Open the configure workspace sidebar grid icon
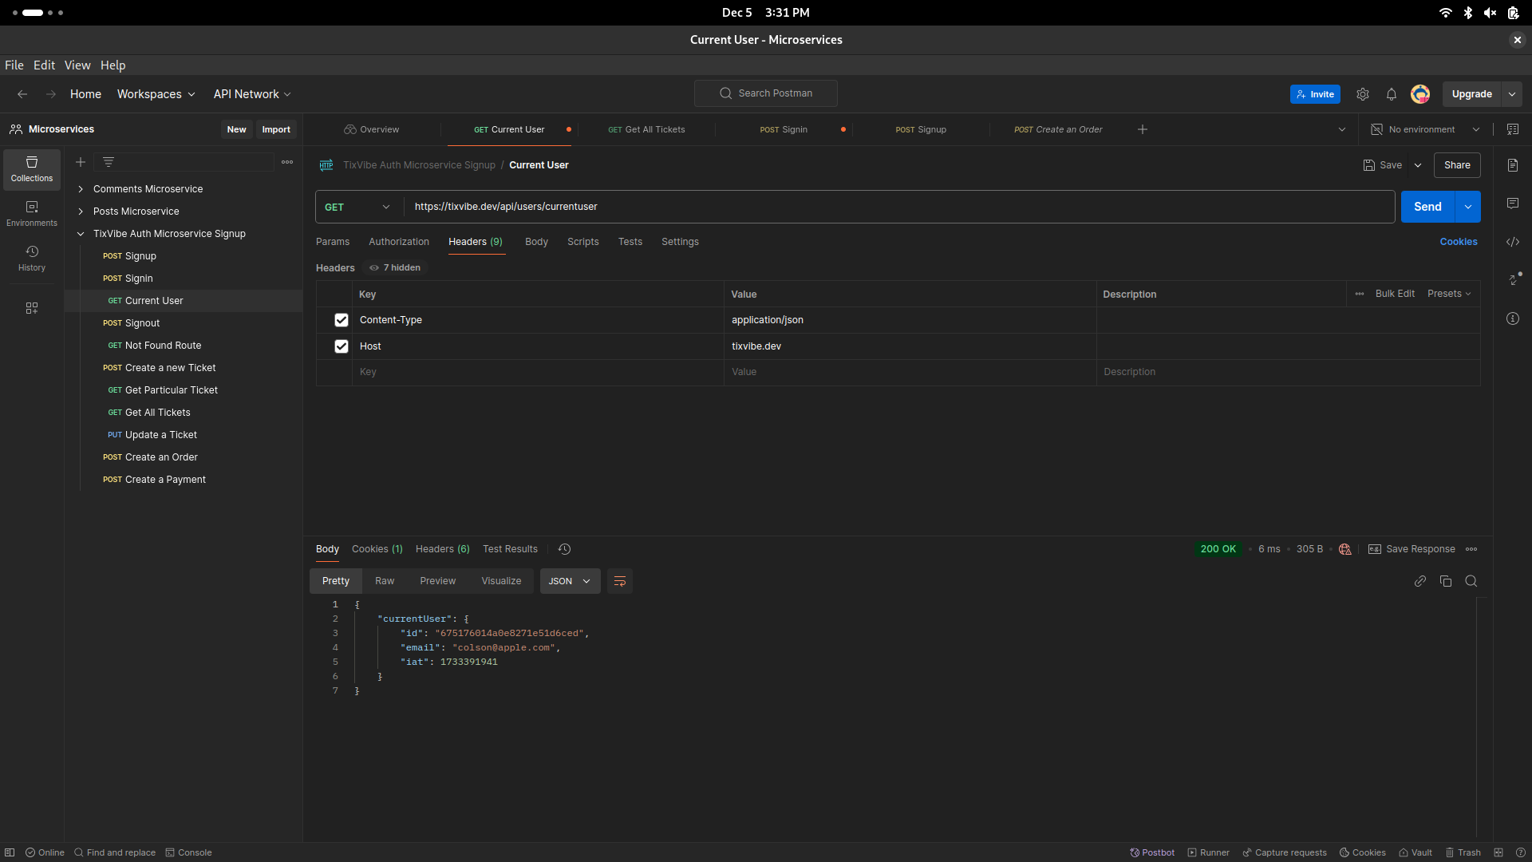 tap(32, 308)
